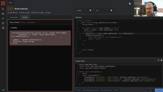Open the discussions chat bubbles sidebar icon
Screen dimensions: 163x92
tap(3, 28)
